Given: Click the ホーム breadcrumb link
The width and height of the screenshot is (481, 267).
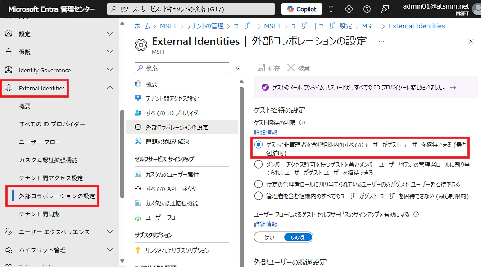Looking at the screenshot, I should (142, 26).
